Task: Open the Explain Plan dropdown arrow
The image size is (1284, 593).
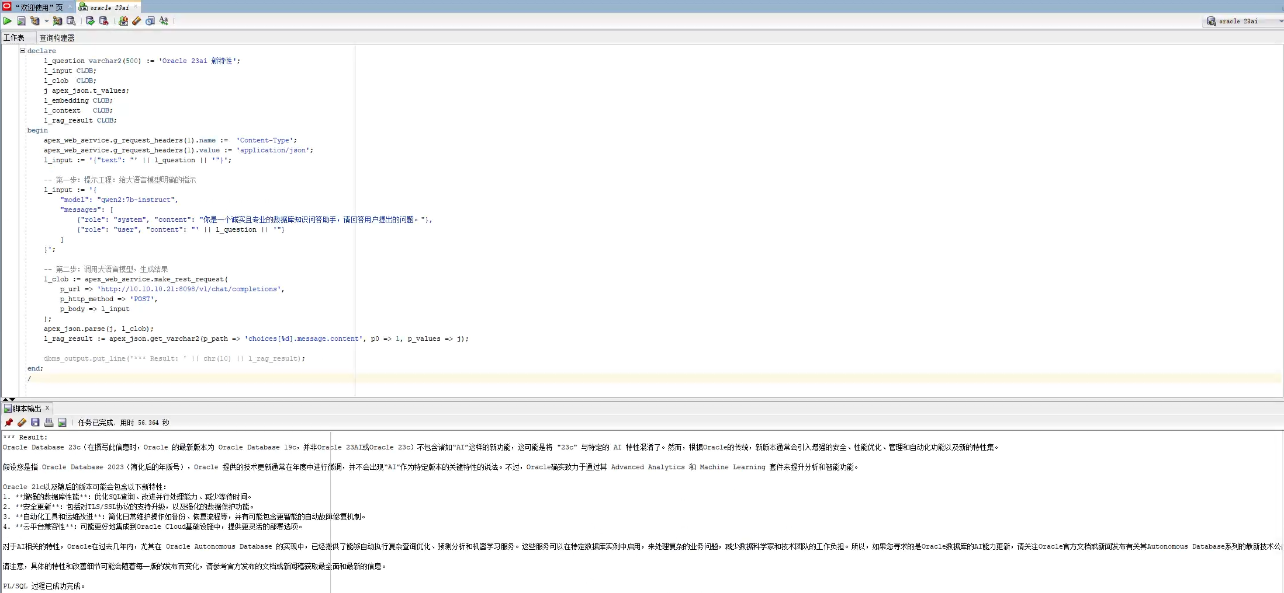Action: point(46,21)
